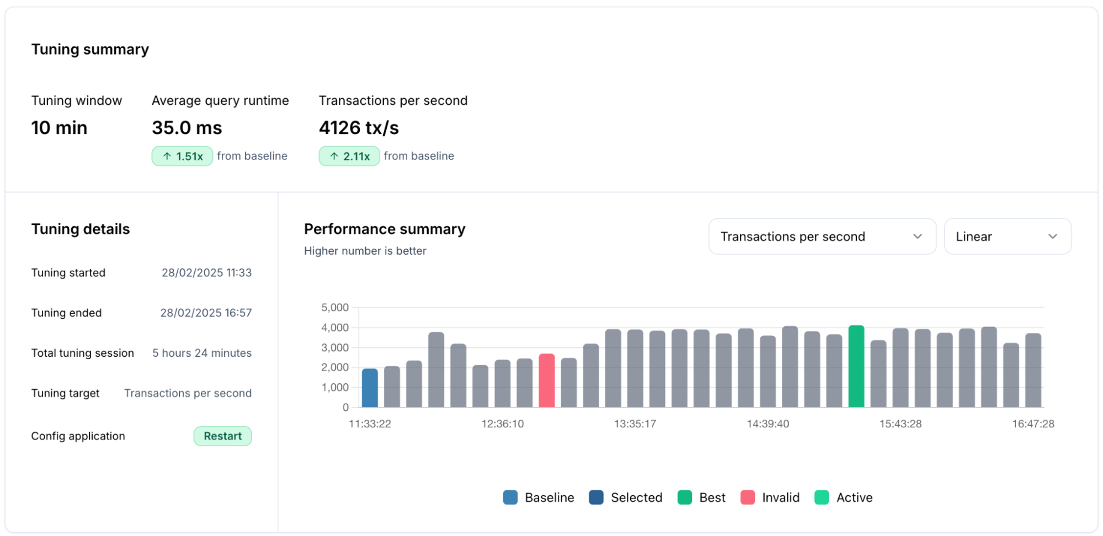Expand the Linear scale dropdown
The image size is (1103, 536).
pyautogui.click(x=1008, y=237)
